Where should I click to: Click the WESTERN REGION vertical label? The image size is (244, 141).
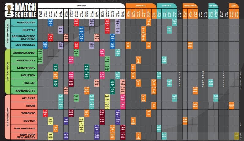coord(7,34)
